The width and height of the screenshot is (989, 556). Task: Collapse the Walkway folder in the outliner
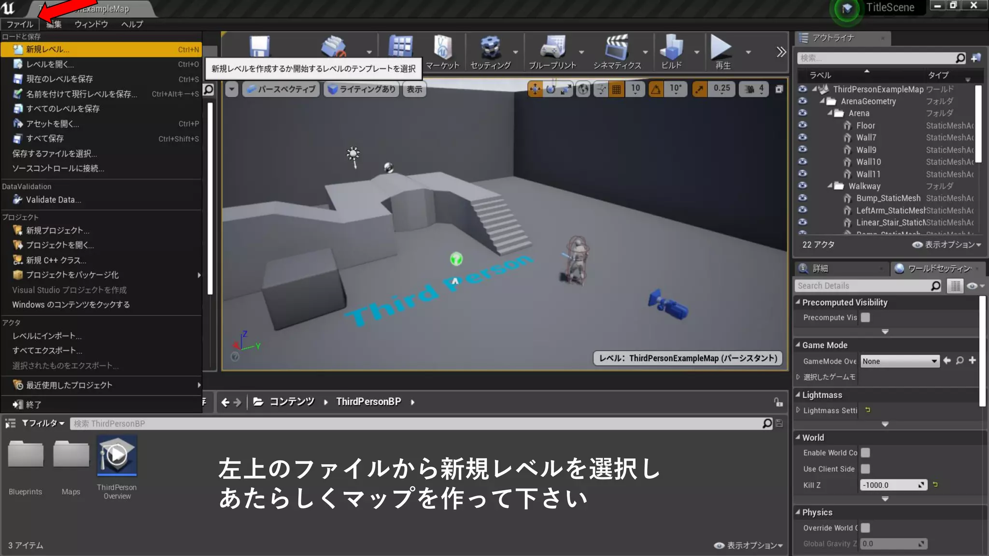tap(830, 185)
